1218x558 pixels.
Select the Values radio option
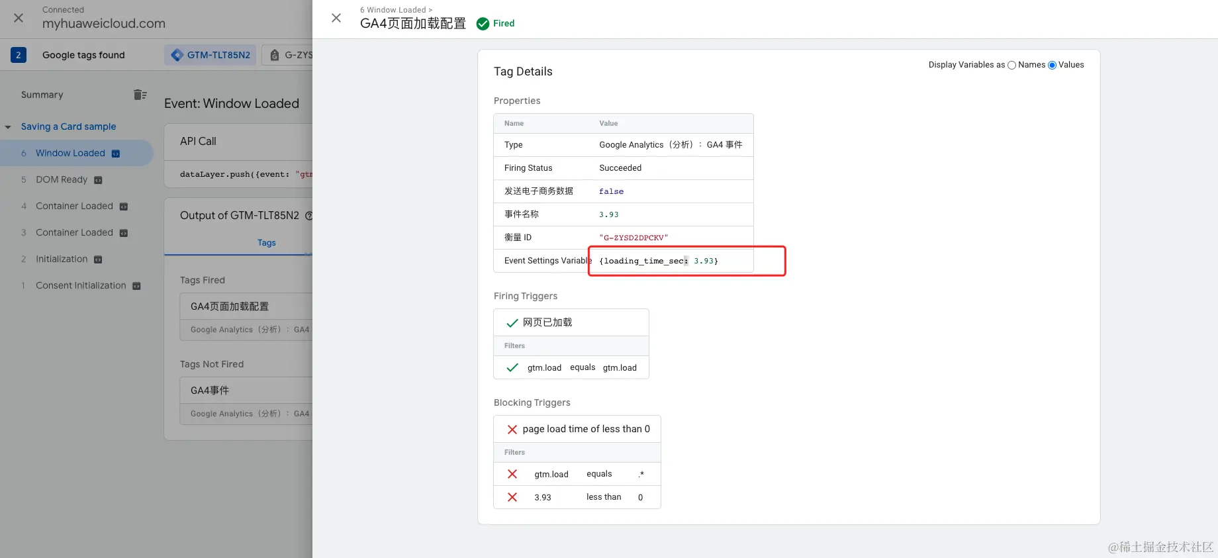[x=1052, y=65]
